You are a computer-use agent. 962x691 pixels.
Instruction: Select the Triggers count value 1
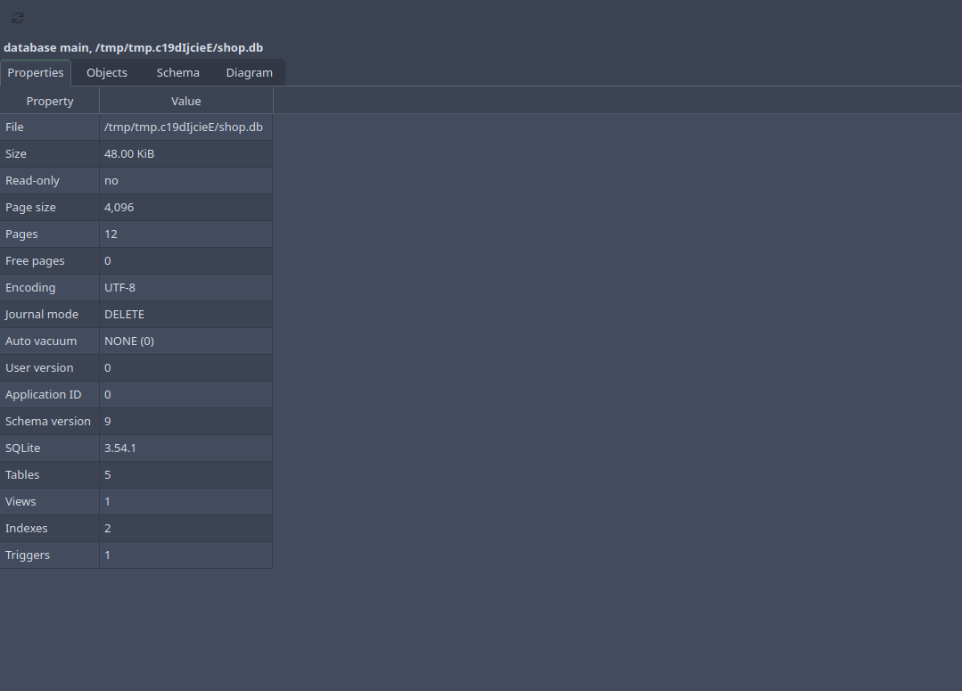click(x=186, y=555)
